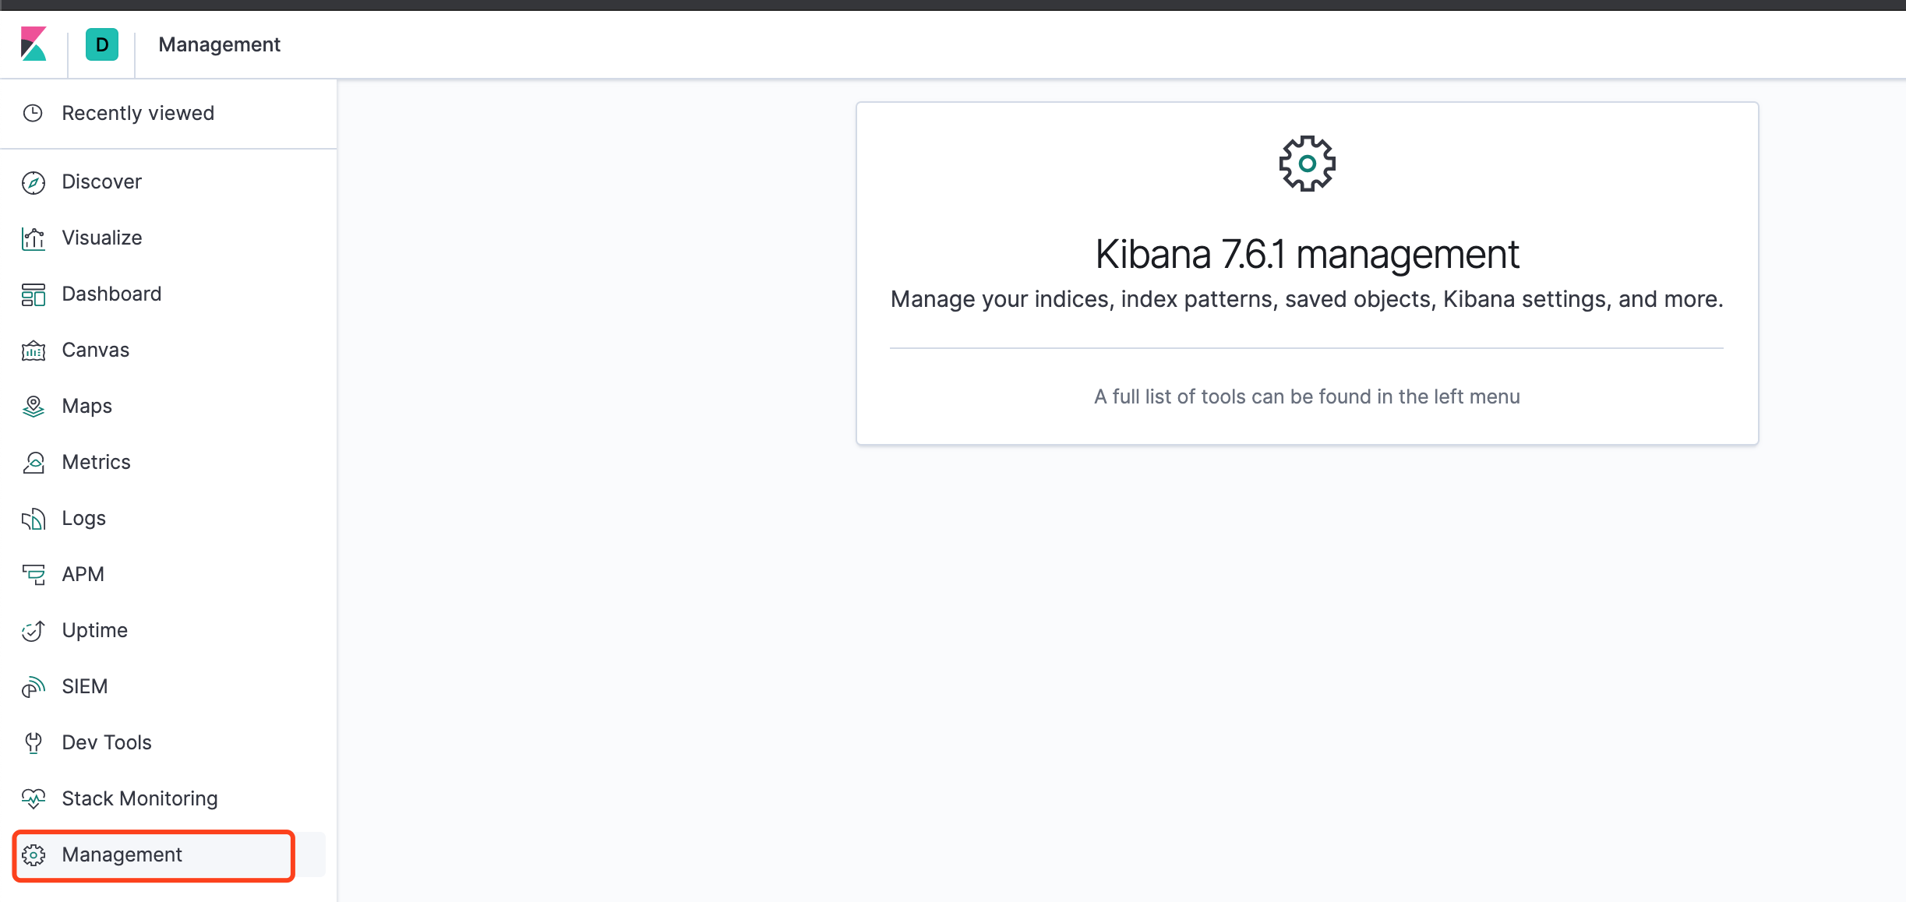Expand the Recently viewed section
The image size is (1906, 902).
[138, 113]
